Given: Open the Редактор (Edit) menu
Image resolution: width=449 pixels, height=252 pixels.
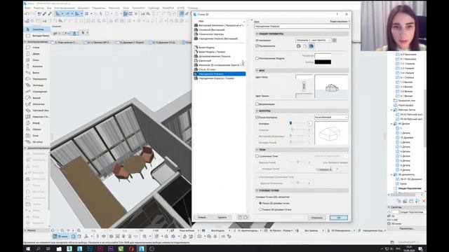Looking at the screenshot, I should (39, 8).
